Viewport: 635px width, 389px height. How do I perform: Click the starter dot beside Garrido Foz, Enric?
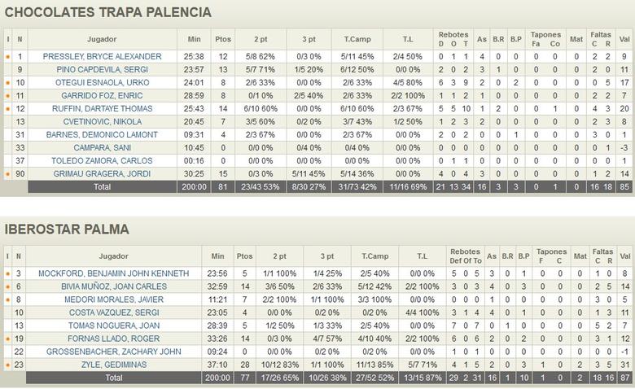(x=8, y=96)
